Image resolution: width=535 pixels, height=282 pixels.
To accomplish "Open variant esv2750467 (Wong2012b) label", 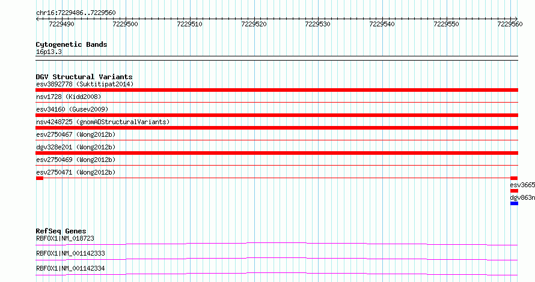I will coord(76,134).
